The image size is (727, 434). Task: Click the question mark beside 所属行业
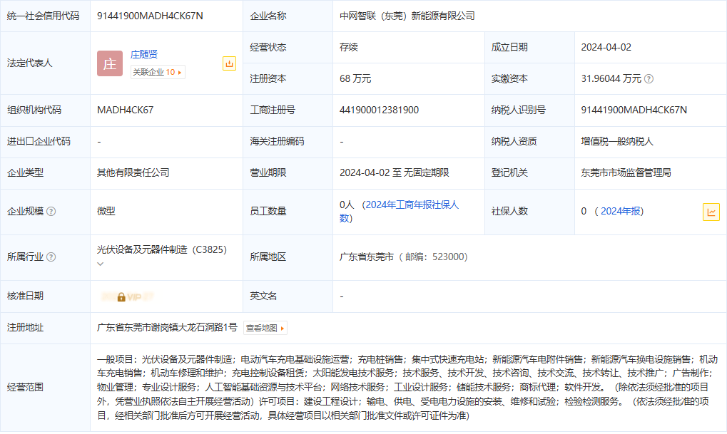(x=51, y=257)
